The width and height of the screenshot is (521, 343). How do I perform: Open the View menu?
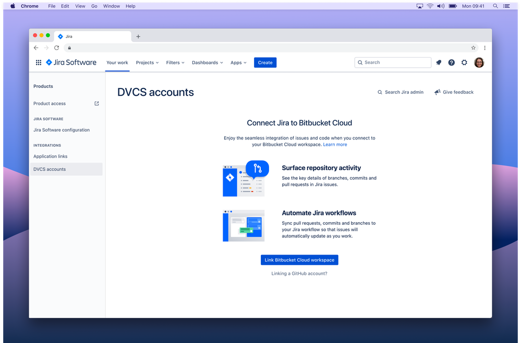(80, 6)
